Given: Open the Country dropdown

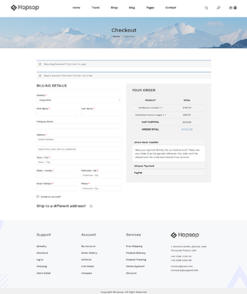Looking at the screenshot, I should coord(79,100).
